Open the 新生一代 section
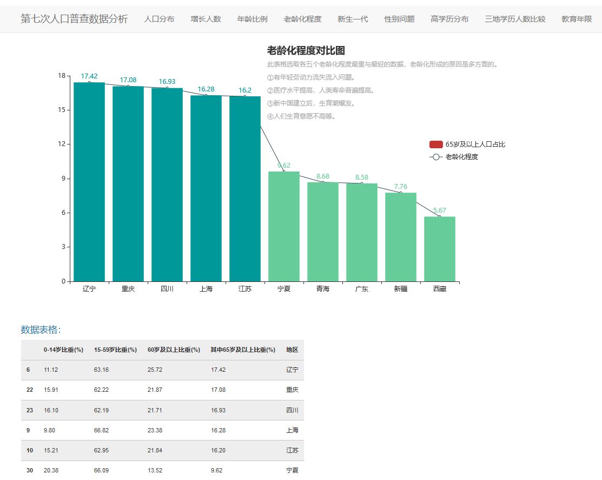The width and height of the screenshot is (602, 480). (x=353, y=19)
